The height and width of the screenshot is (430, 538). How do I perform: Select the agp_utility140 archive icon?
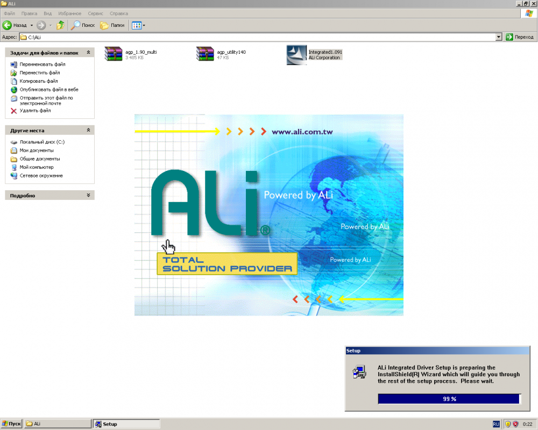click(x=206, y=54)
